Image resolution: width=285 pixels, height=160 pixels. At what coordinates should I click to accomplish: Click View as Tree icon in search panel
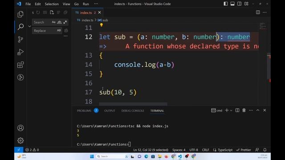58,12
